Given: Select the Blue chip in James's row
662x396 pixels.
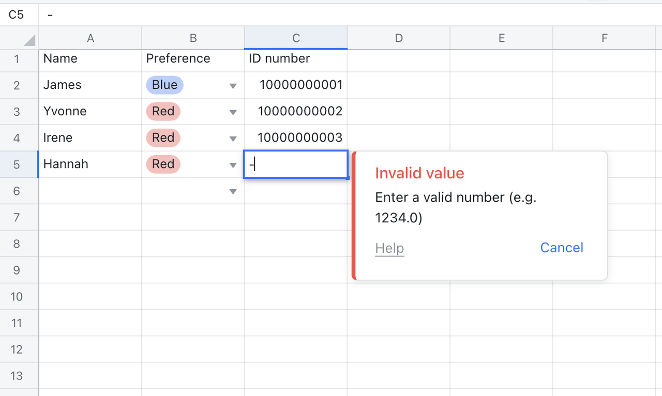Looking at the screenshot, I should [x=164, y=85].
